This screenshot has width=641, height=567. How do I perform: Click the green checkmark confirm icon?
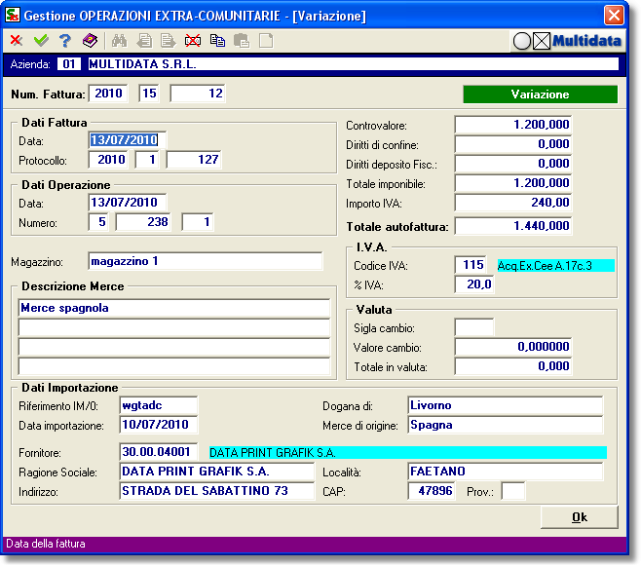tap(41, 40)
